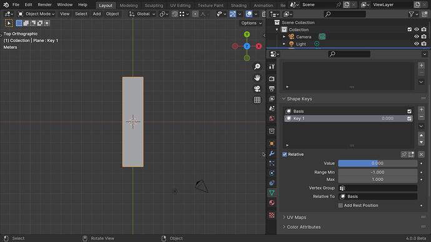The width and height of the screenshot is (431, 242).
Task: Open the File menu
Action: 16,4
